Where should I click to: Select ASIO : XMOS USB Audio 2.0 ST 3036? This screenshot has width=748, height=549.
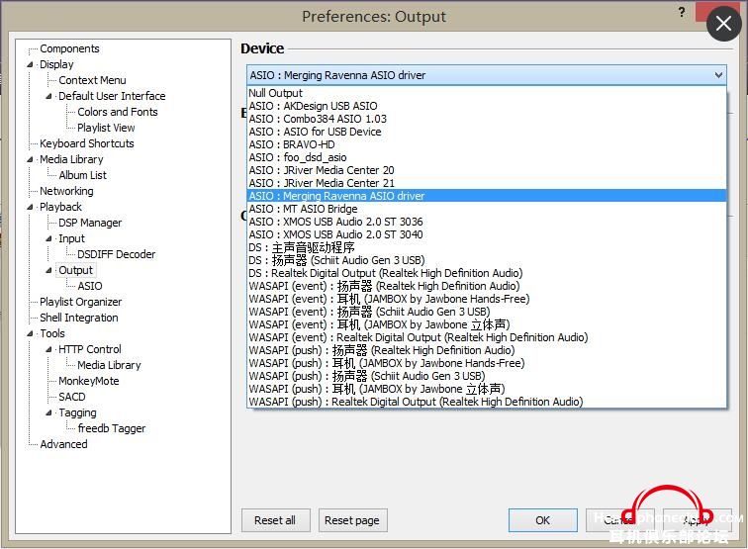(487, 222)
